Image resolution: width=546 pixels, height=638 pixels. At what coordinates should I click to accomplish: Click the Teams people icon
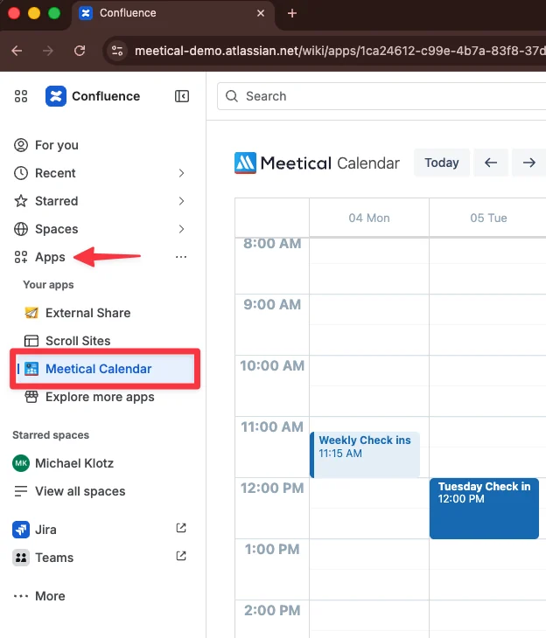pyautogui.click(x=21, y=558)
